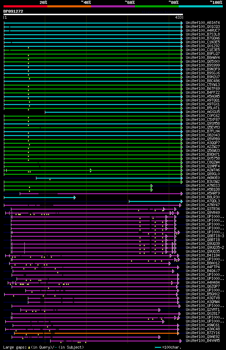Select hit label UniRef100_B9N3F9
The height and width of the screenshot is (350, 226).
click(203, 69)
